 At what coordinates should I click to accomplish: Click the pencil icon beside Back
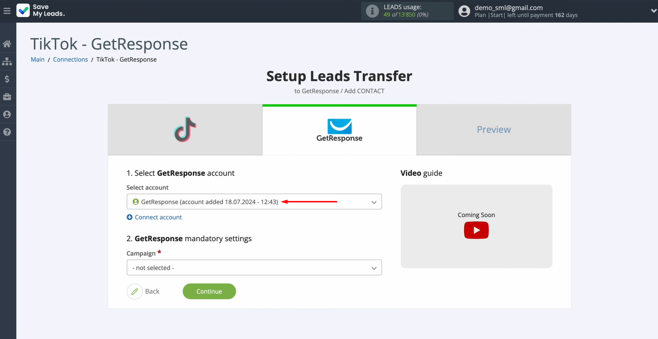coord(135,291)
